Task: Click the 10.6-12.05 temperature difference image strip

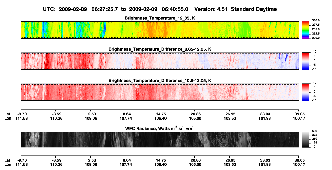Action: point(160,92)
